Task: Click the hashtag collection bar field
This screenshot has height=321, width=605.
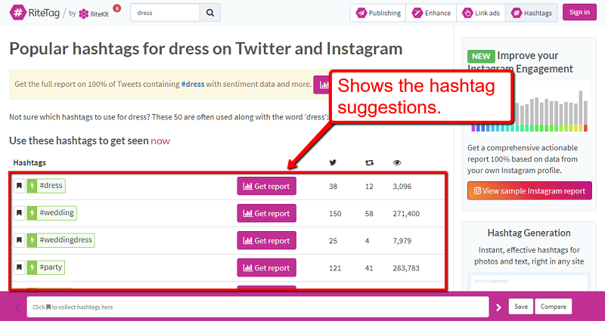Action: 258,307
